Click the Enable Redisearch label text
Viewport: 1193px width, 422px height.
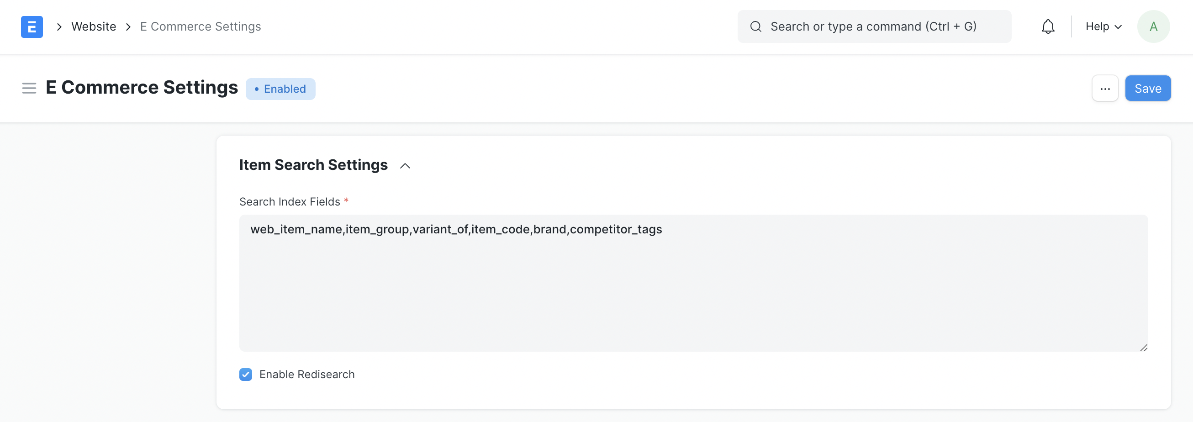tap(306, 375)
